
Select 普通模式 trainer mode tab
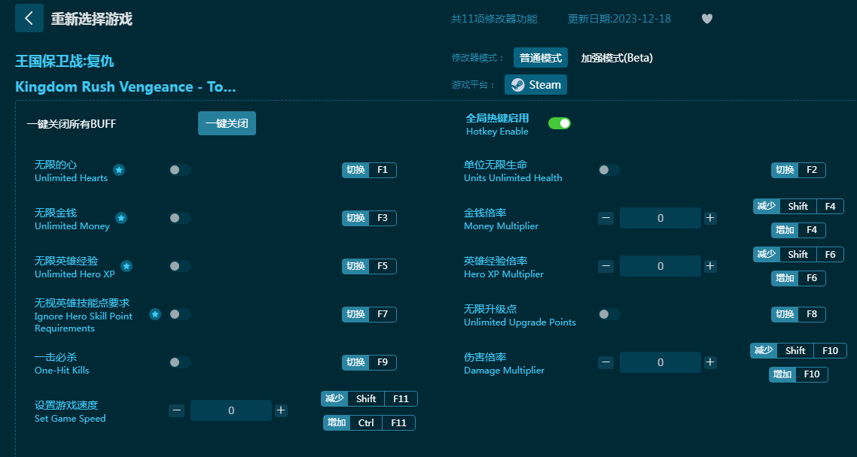click(541, 58)
